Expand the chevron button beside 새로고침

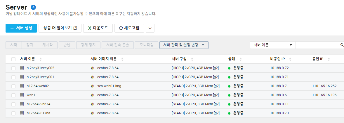[150, 28]
